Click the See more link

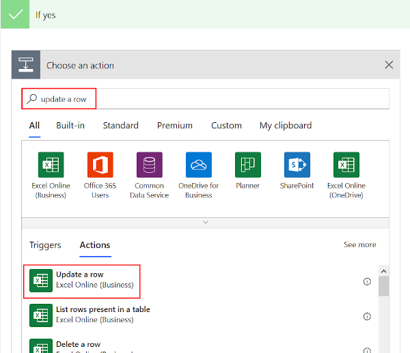click(359, 245)
